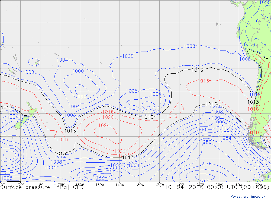Click the blue 980 isobar label
This screenshot has height=199, width=271.
coord(207,142)
